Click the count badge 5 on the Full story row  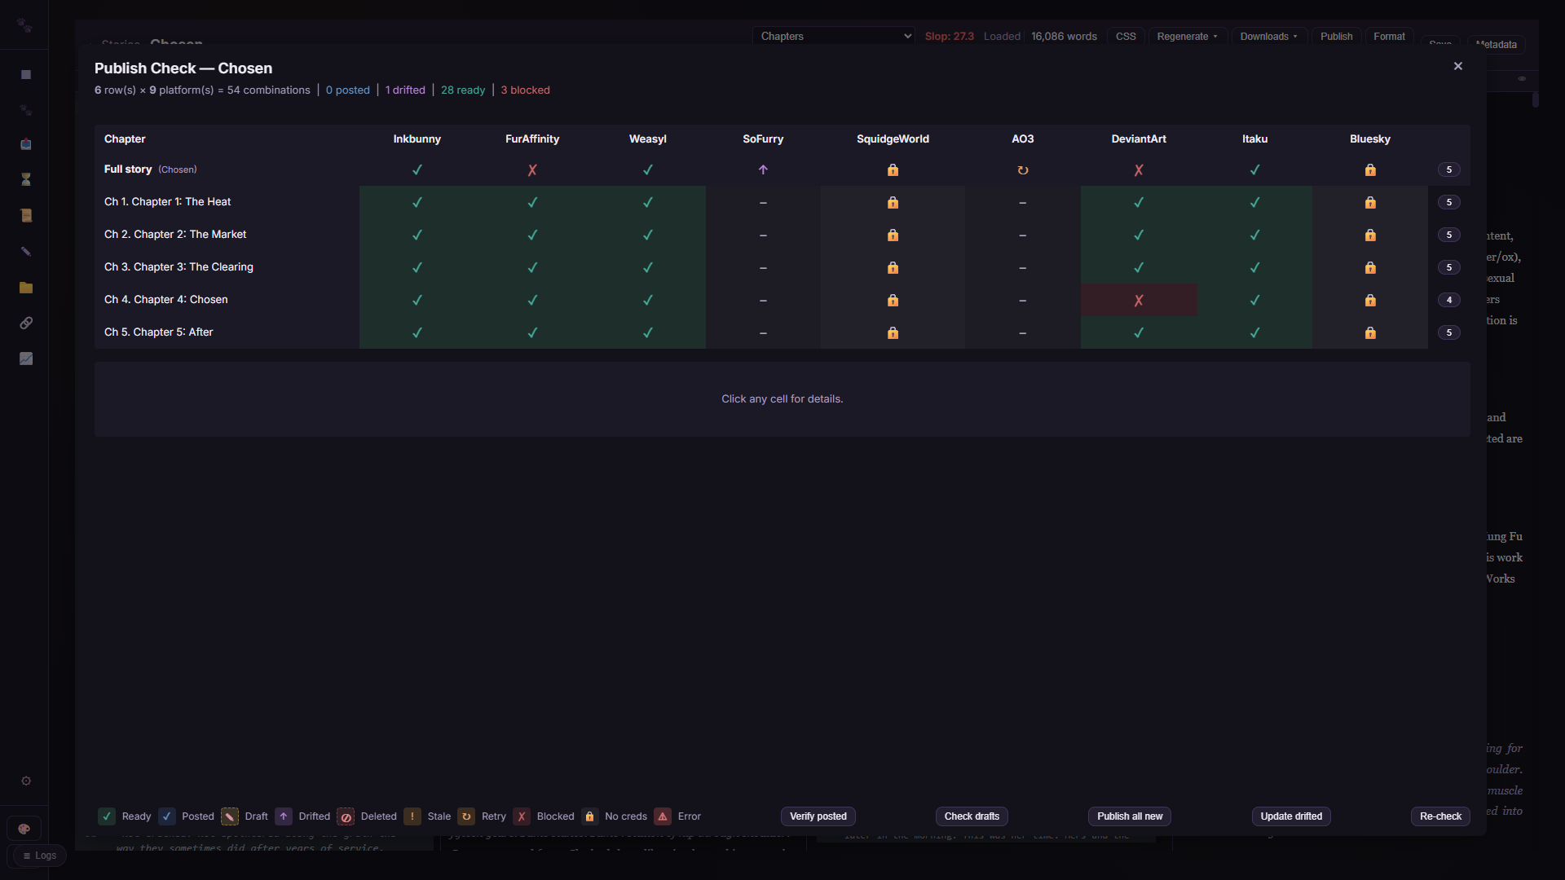point(1448,170)
